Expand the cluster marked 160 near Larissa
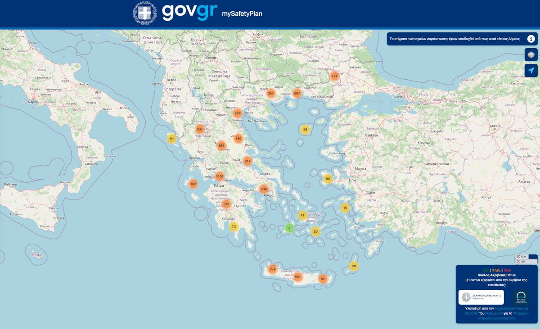The image size is (540, 329). [238, 139]
